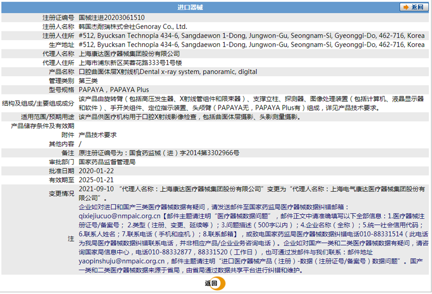This screenshot has width=432, height=294.
Task: Click the 生产地址 address value
Action: coord(252,45)
